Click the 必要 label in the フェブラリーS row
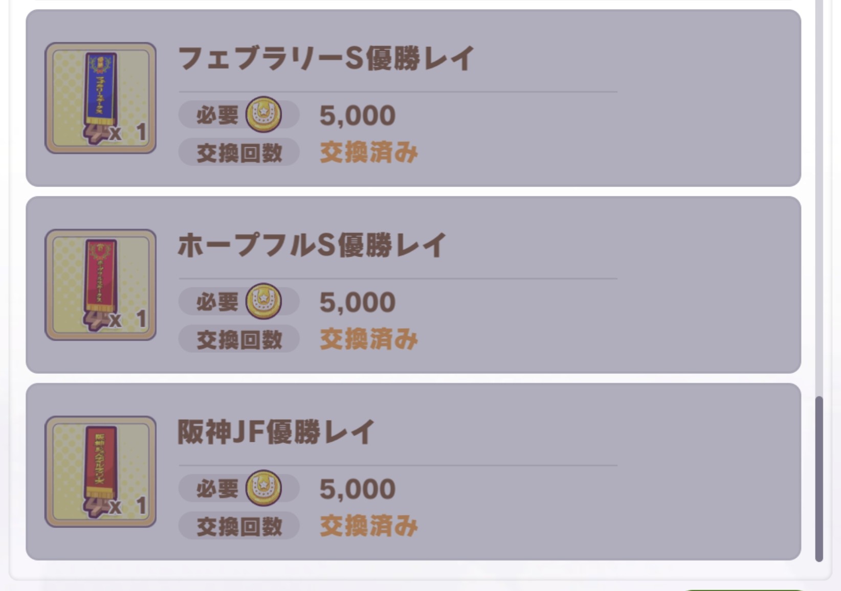 pos(217,115)
